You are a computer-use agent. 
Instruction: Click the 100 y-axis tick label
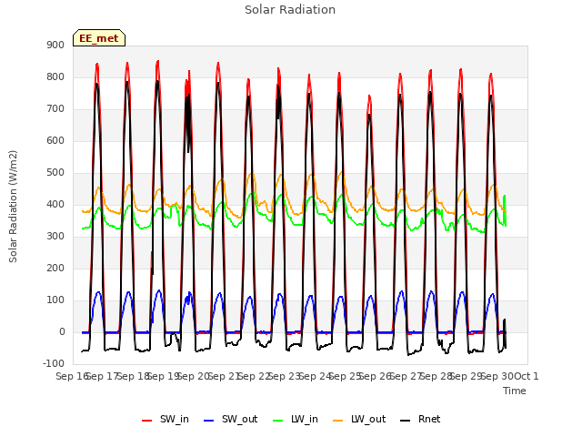coord(55,300)
